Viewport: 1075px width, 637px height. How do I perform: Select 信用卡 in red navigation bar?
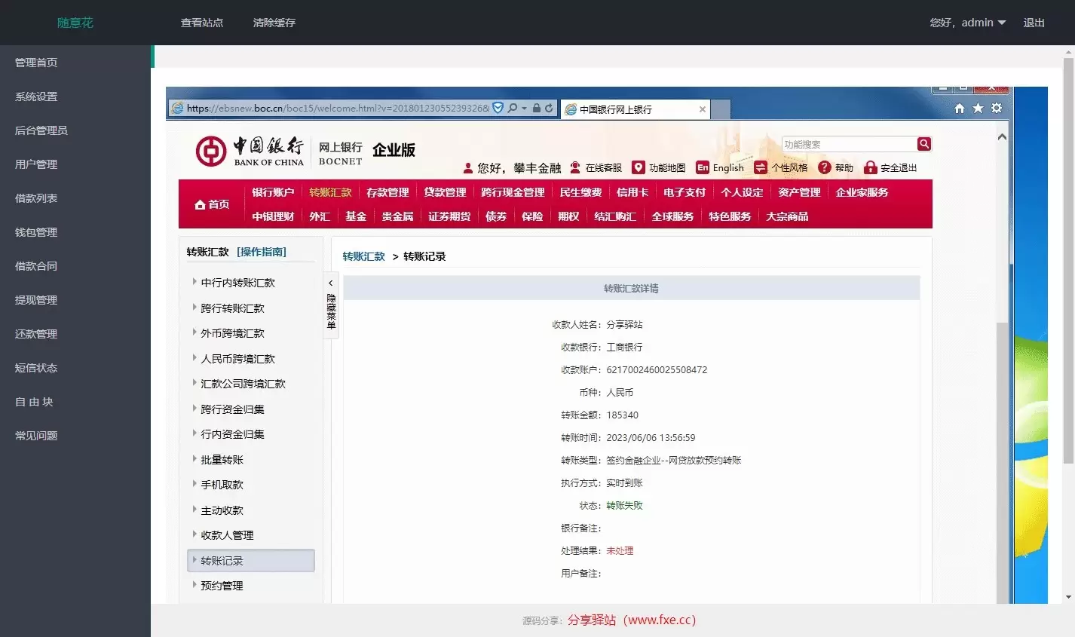(632, 192)
